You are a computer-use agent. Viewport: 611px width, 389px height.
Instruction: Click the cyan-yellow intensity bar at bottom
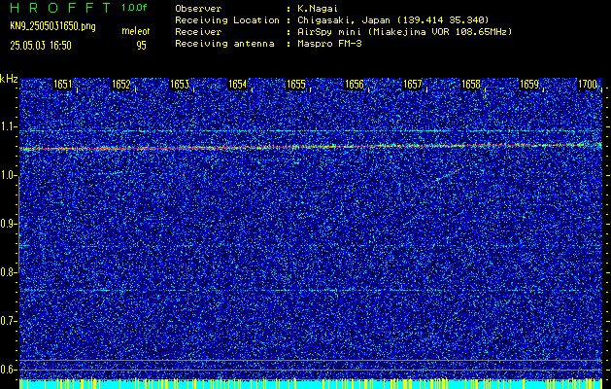(311, 383)
